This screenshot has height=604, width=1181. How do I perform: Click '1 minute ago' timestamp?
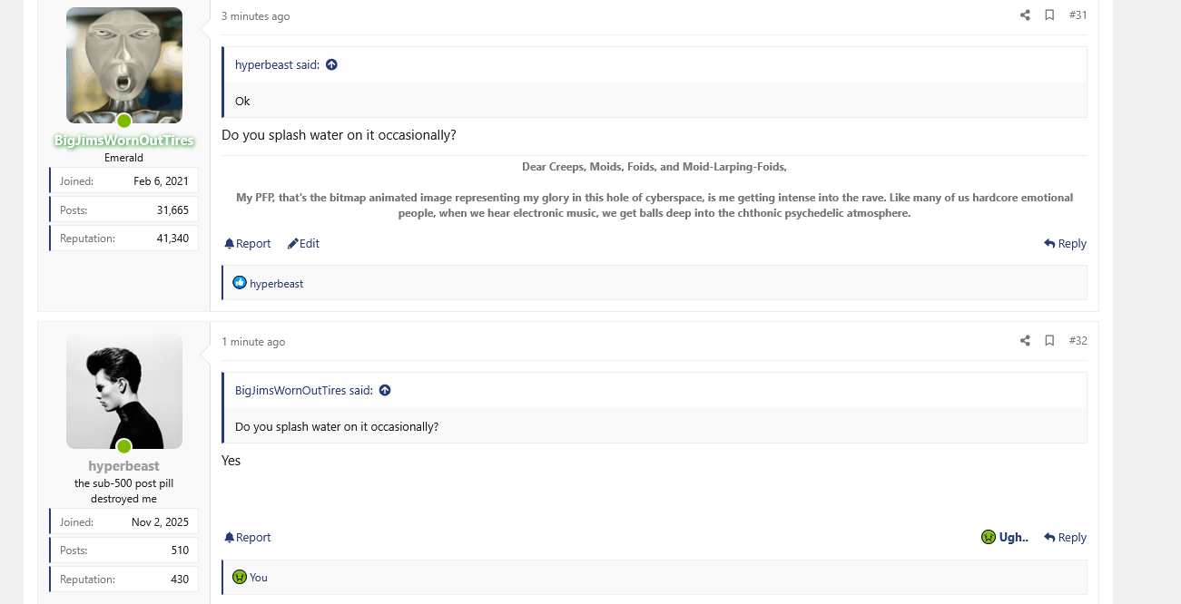[253, 342]
